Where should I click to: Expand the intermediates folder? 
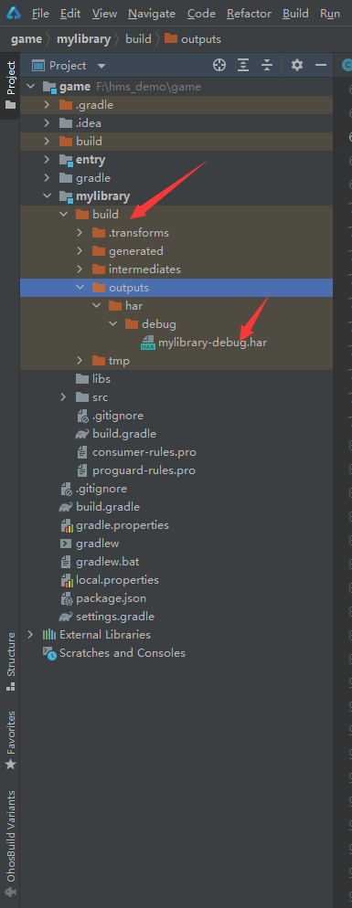80,269
